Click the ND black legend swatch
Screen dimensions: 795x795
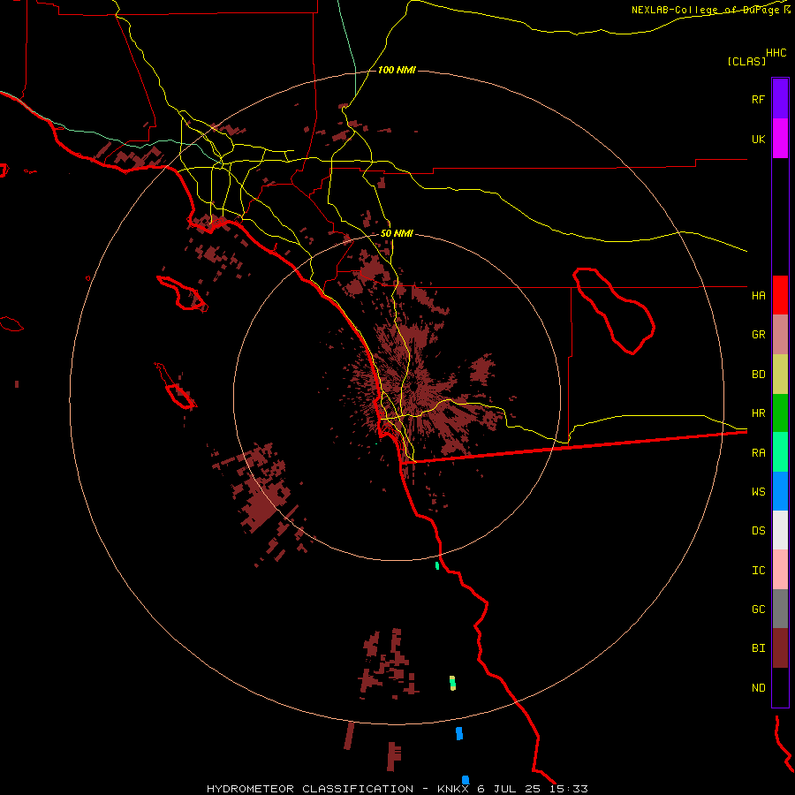(780, 687)
